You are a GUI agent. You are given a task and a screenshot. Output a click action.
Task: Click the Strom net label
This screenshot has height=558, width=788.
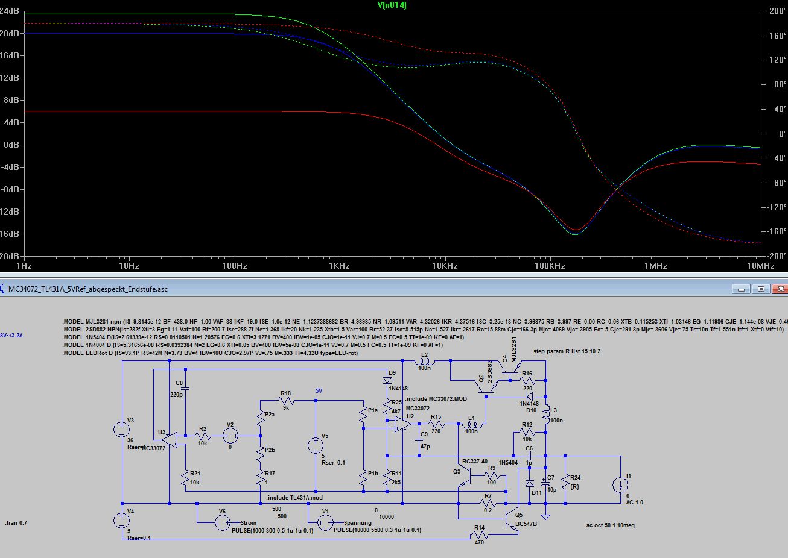[248, 523]
